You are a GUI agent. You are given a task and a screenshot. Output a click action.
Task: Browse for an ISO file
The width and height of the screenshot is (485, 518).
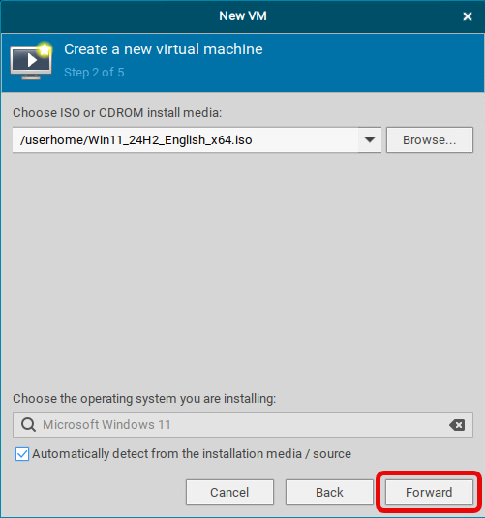tap(430, 139)
